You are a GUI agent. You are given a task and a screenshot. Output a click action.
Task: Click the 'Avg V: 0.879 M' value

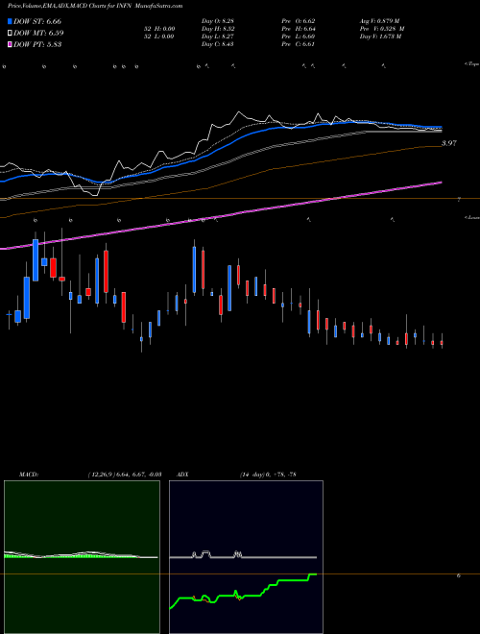[381, 21]
